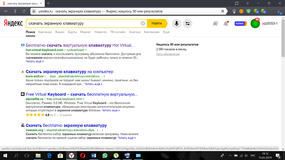The image size is (285, 160).
Task: Switch to Картинки search tab
Action: [45, 32]
